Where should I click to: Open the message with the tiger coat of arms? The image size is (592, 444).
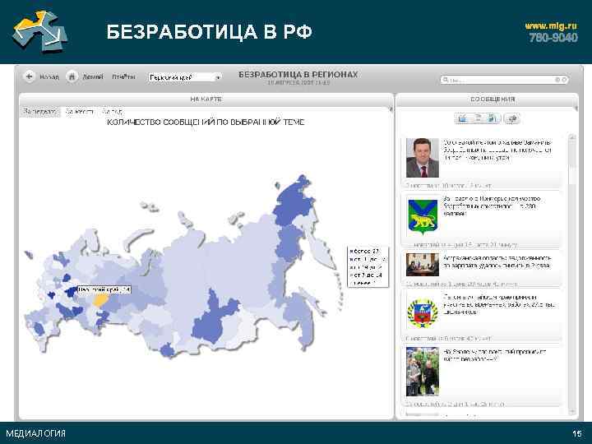tap(423, 218)
